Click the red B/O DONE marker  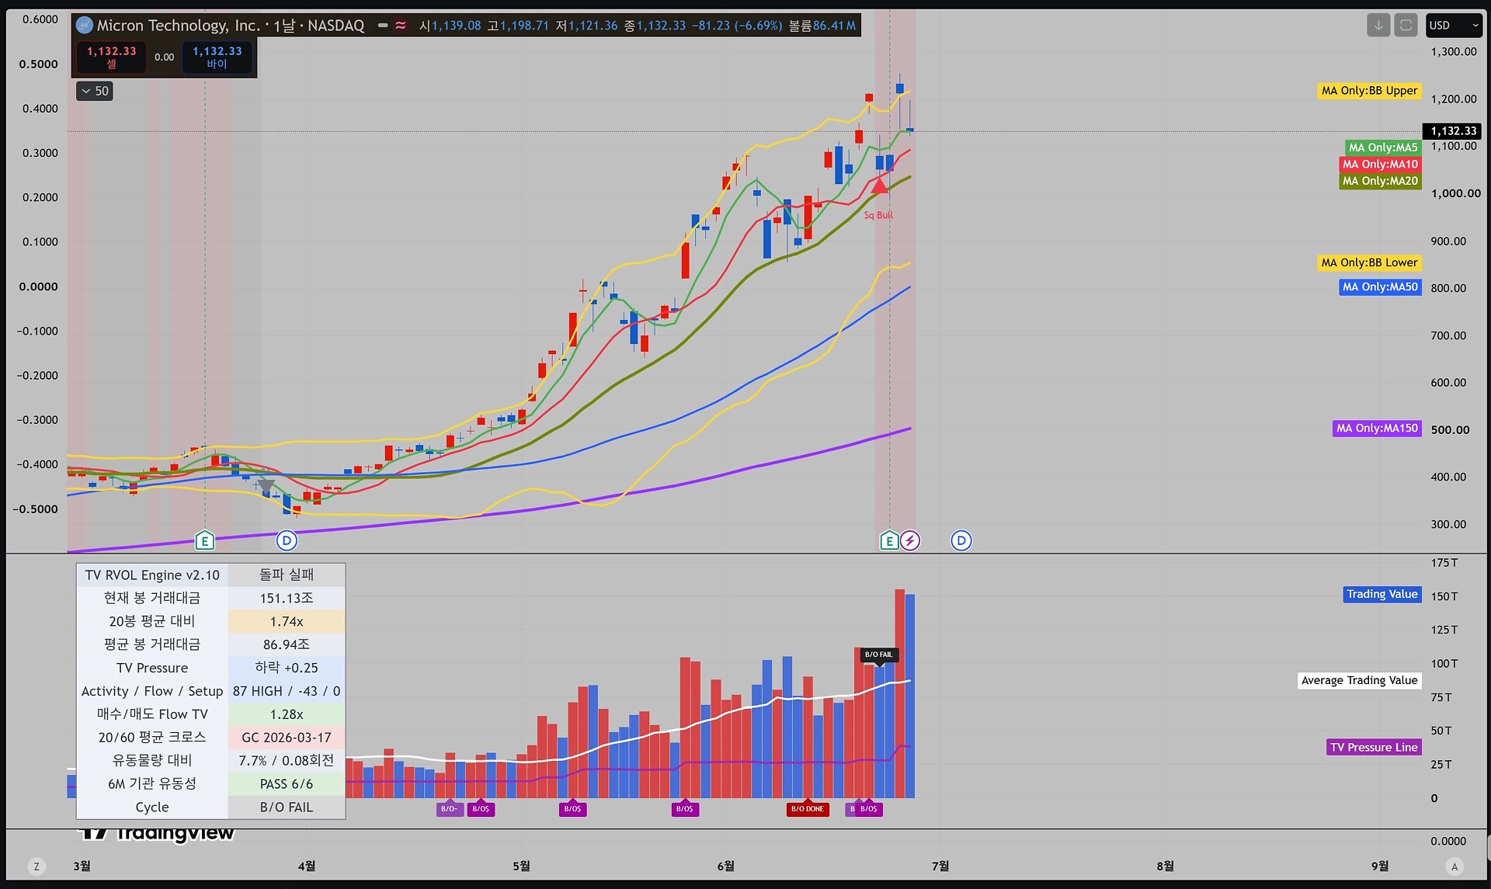point(808,808)
